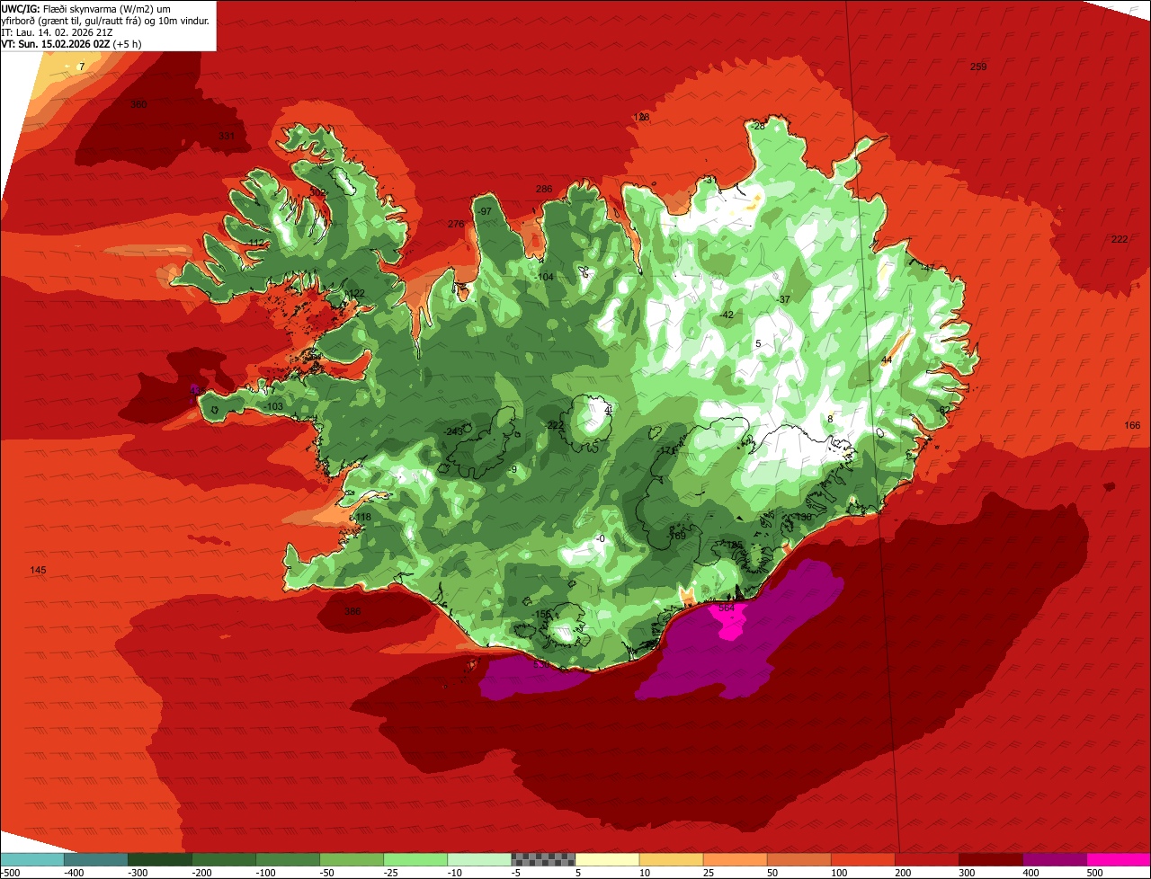Select the dark maroon 300 to 400 swatch
1151x879 pixels.
pyautogui.click(x=991, y=859)
